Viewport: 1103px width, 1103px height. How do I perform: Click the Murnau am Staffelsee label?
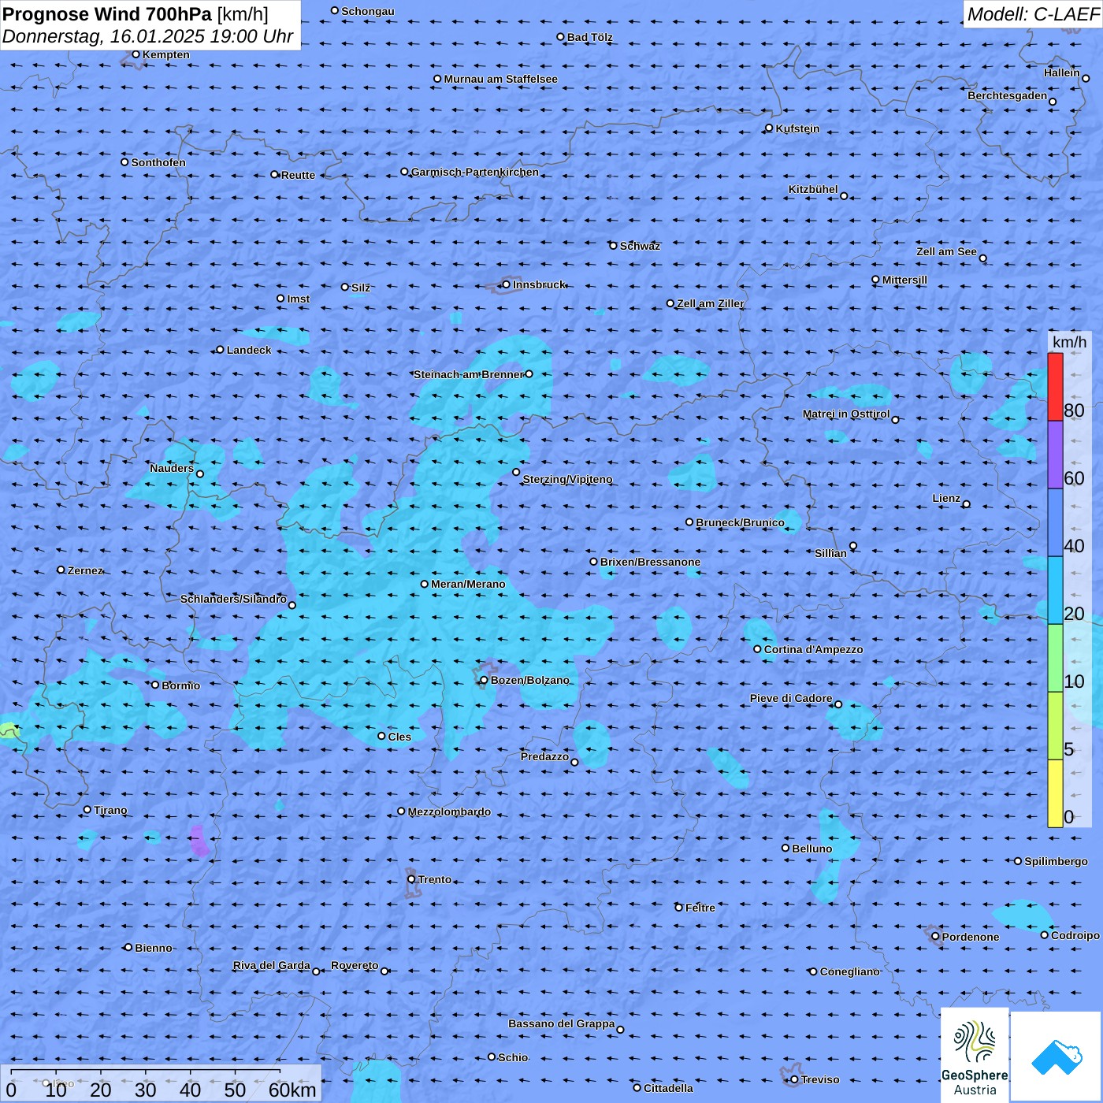click(x=500, y=79)
